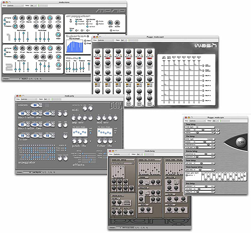The height and width of the screenshot is (233, 251).
Task: Click the sine waveform selector in bang window
Action: point(147,182)
